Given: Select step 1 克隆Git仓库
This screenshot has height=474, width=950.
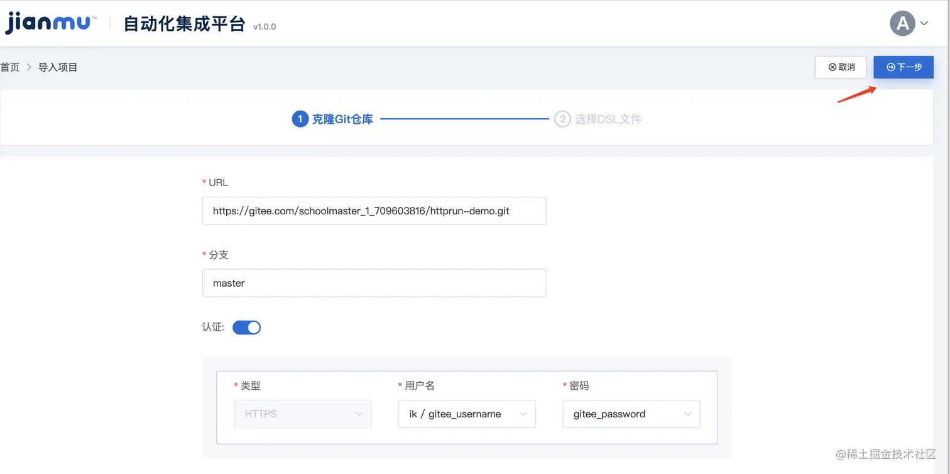Looking at the screenshot, I should pos(332,119).
